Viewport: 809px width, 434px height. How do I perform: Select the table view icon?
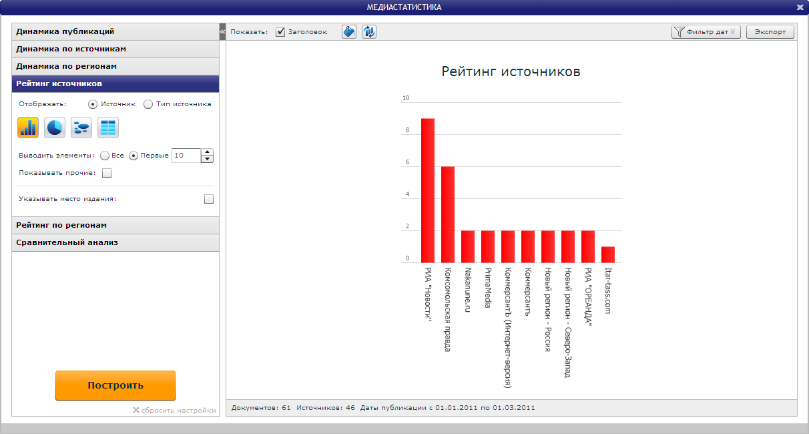click(108, 128)
